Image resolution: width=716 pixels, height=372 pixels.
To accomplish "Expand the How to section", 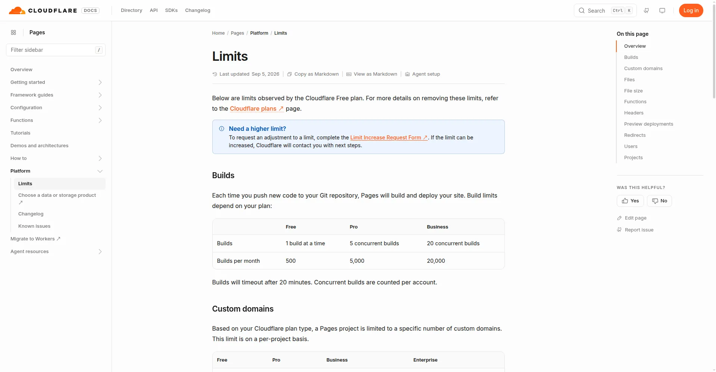I will (x=100, y=158).
